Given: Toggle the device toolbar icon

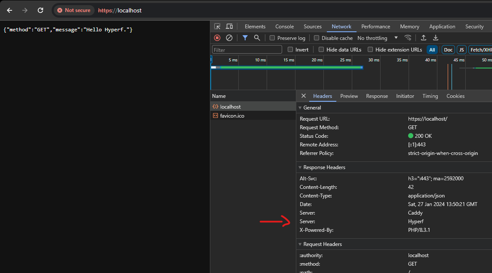Looking at the screenshot, I should (x=229, y=27).
